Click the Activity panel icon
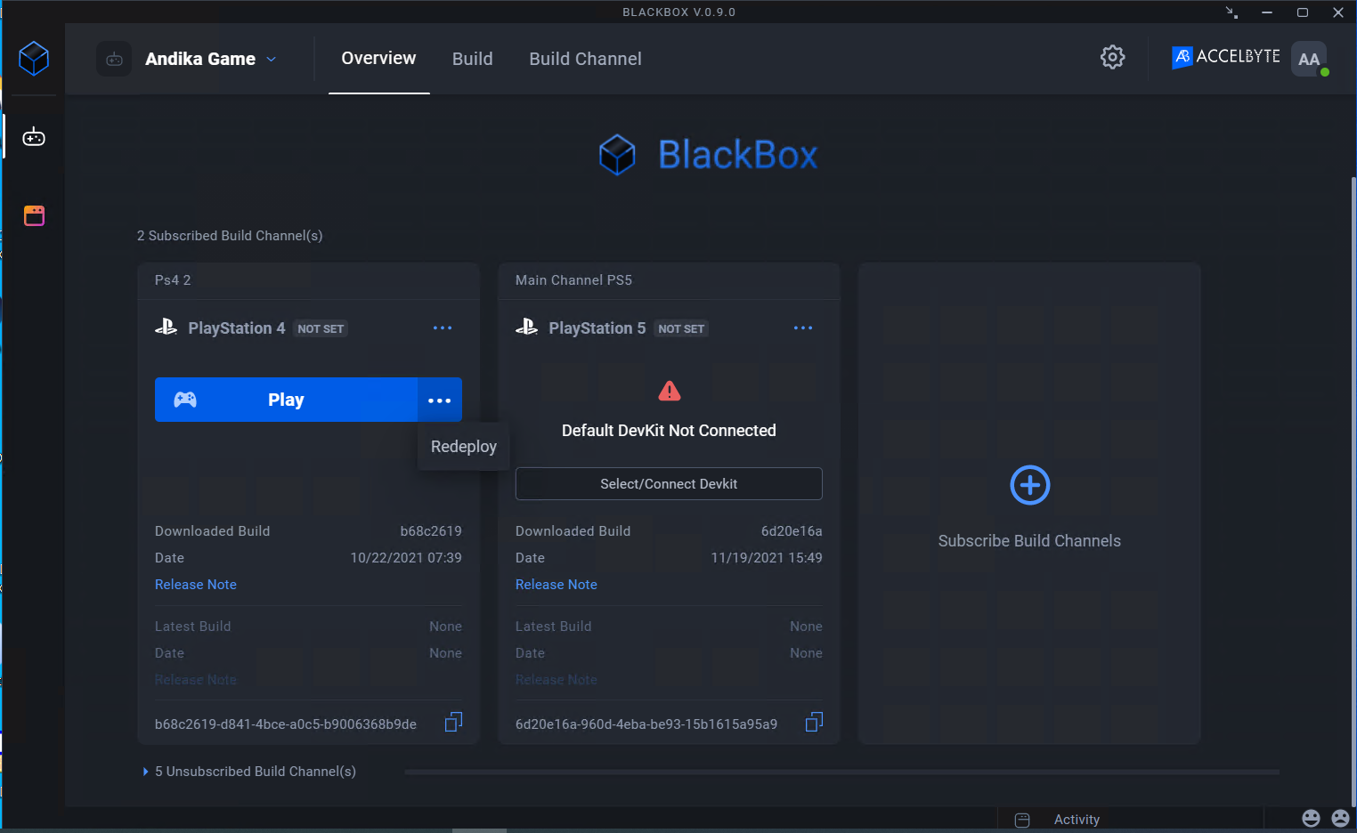The width and height of the screenshot is (1357, 833). (1022, 820)
